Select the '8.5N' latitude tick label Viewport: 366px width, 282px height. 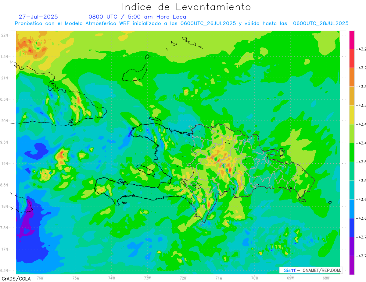pyautogui.click(x=5, y=185)
